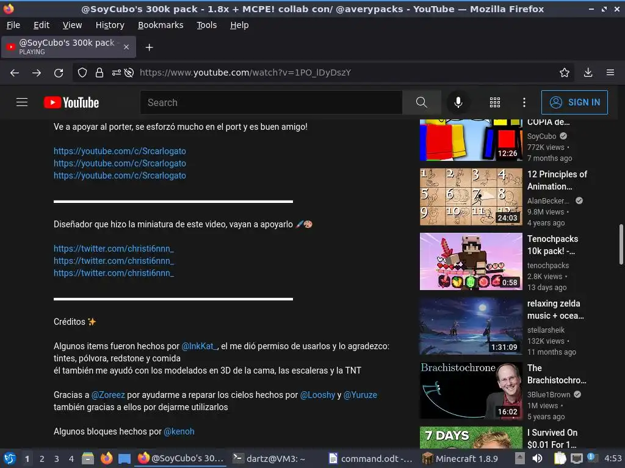View site security via padlock icon
Image resolution: width=625 pixels, height=468 pixels.
pos(99,73)
